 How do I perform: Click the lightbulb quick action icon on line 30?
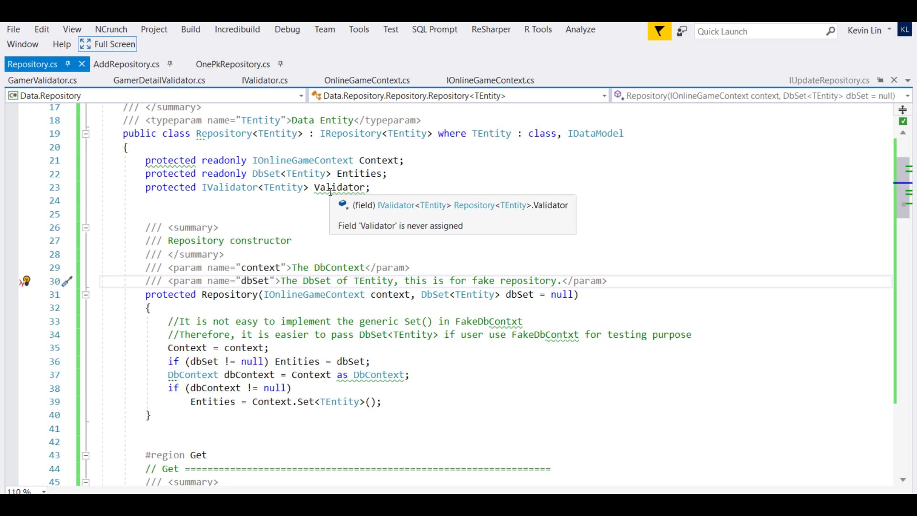[26, 281]
